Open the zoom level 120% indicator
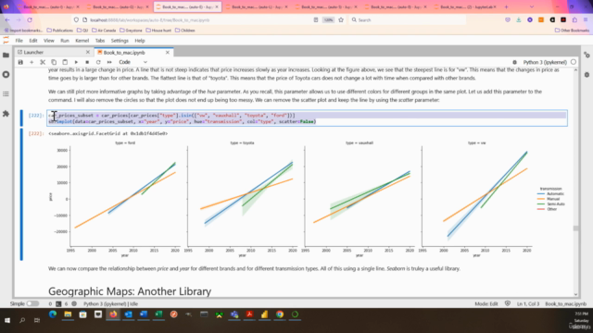 (x=328, y=20)
